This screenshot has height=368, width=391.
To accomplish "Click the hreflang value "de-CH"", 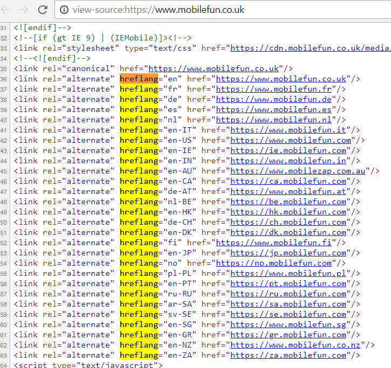I will click(x=180, y=222).
